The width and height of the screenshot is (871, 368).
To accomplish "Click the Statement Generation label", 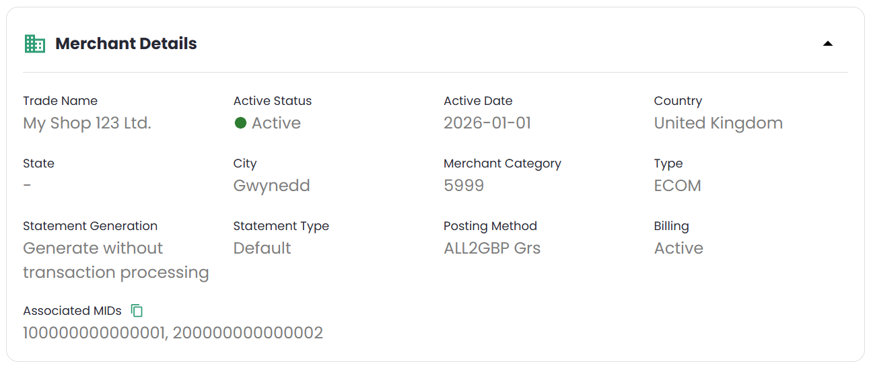I will (x=90, y=226).
